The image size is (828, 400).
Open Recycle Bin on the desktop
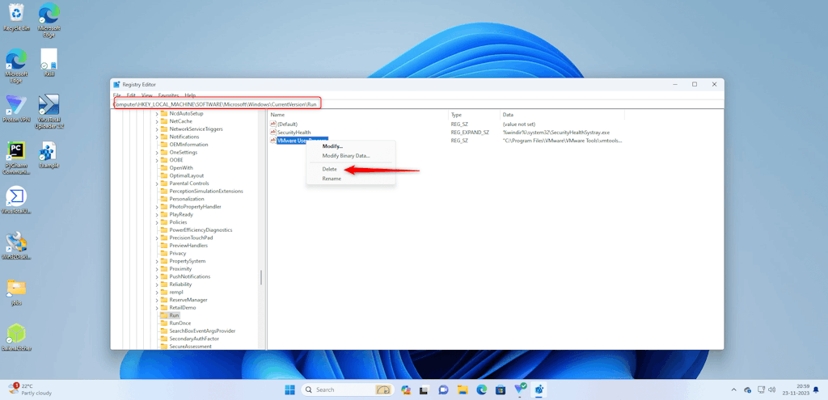click(17, 18)
